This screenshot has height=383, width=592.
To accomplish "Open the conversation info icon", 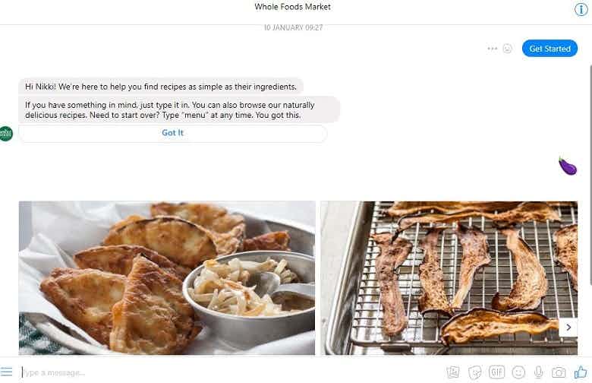I will point(581,9).
